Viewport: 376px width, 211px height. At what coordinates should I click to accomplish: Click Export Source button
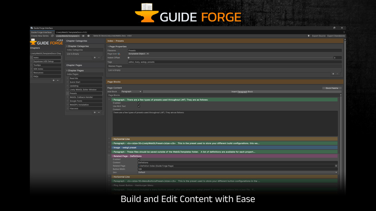319,36
